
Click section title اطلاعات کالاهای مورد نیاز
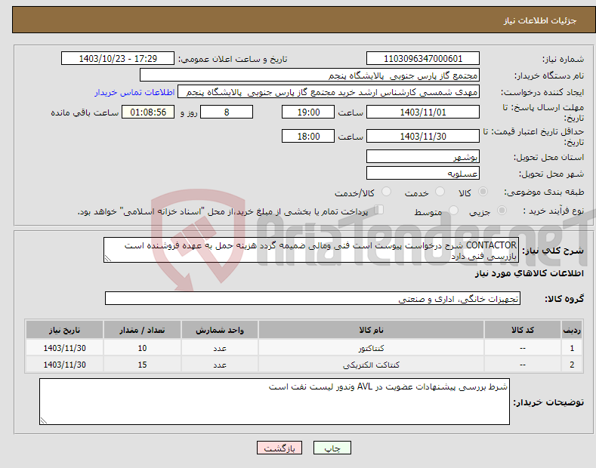click(529, 273)
